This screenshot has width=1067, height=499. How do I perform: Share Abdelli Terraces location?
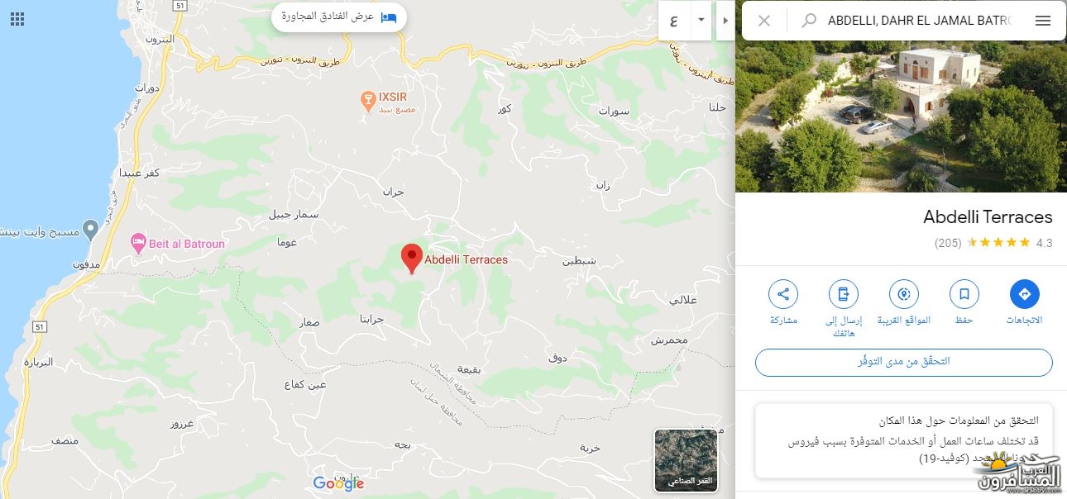[x=783, y=294]
